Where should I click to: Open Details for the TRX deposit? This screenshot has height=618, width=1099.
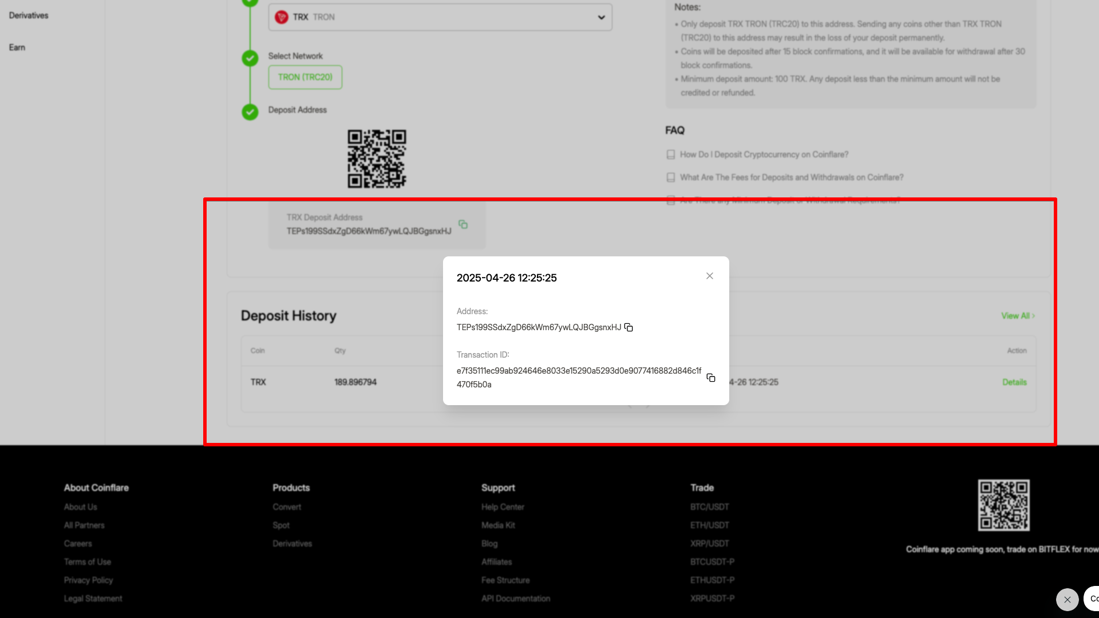pos(1014,382)
